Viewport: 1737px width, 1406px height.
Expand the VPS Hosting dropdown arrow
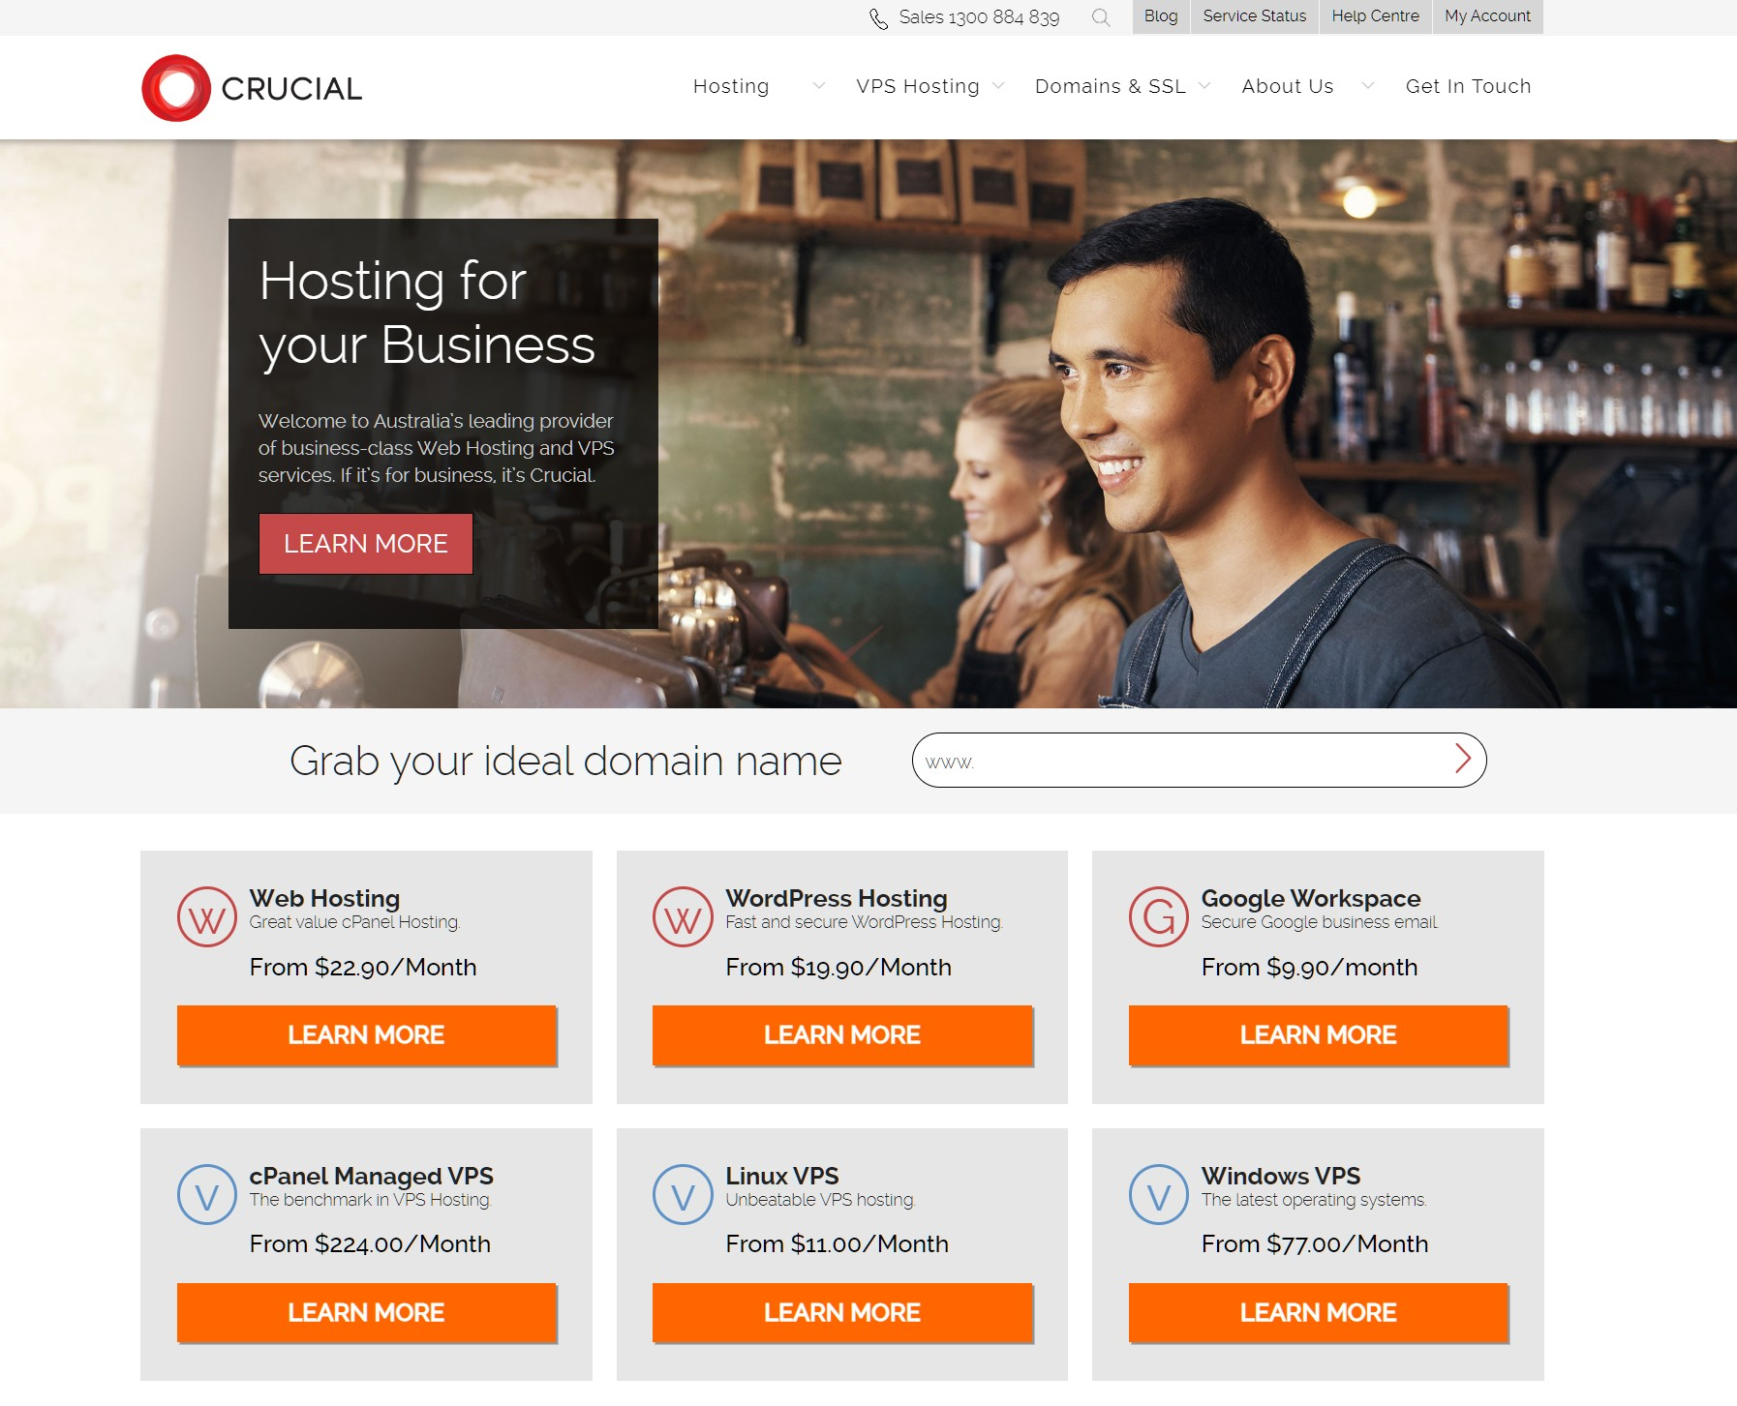(998, 86)
